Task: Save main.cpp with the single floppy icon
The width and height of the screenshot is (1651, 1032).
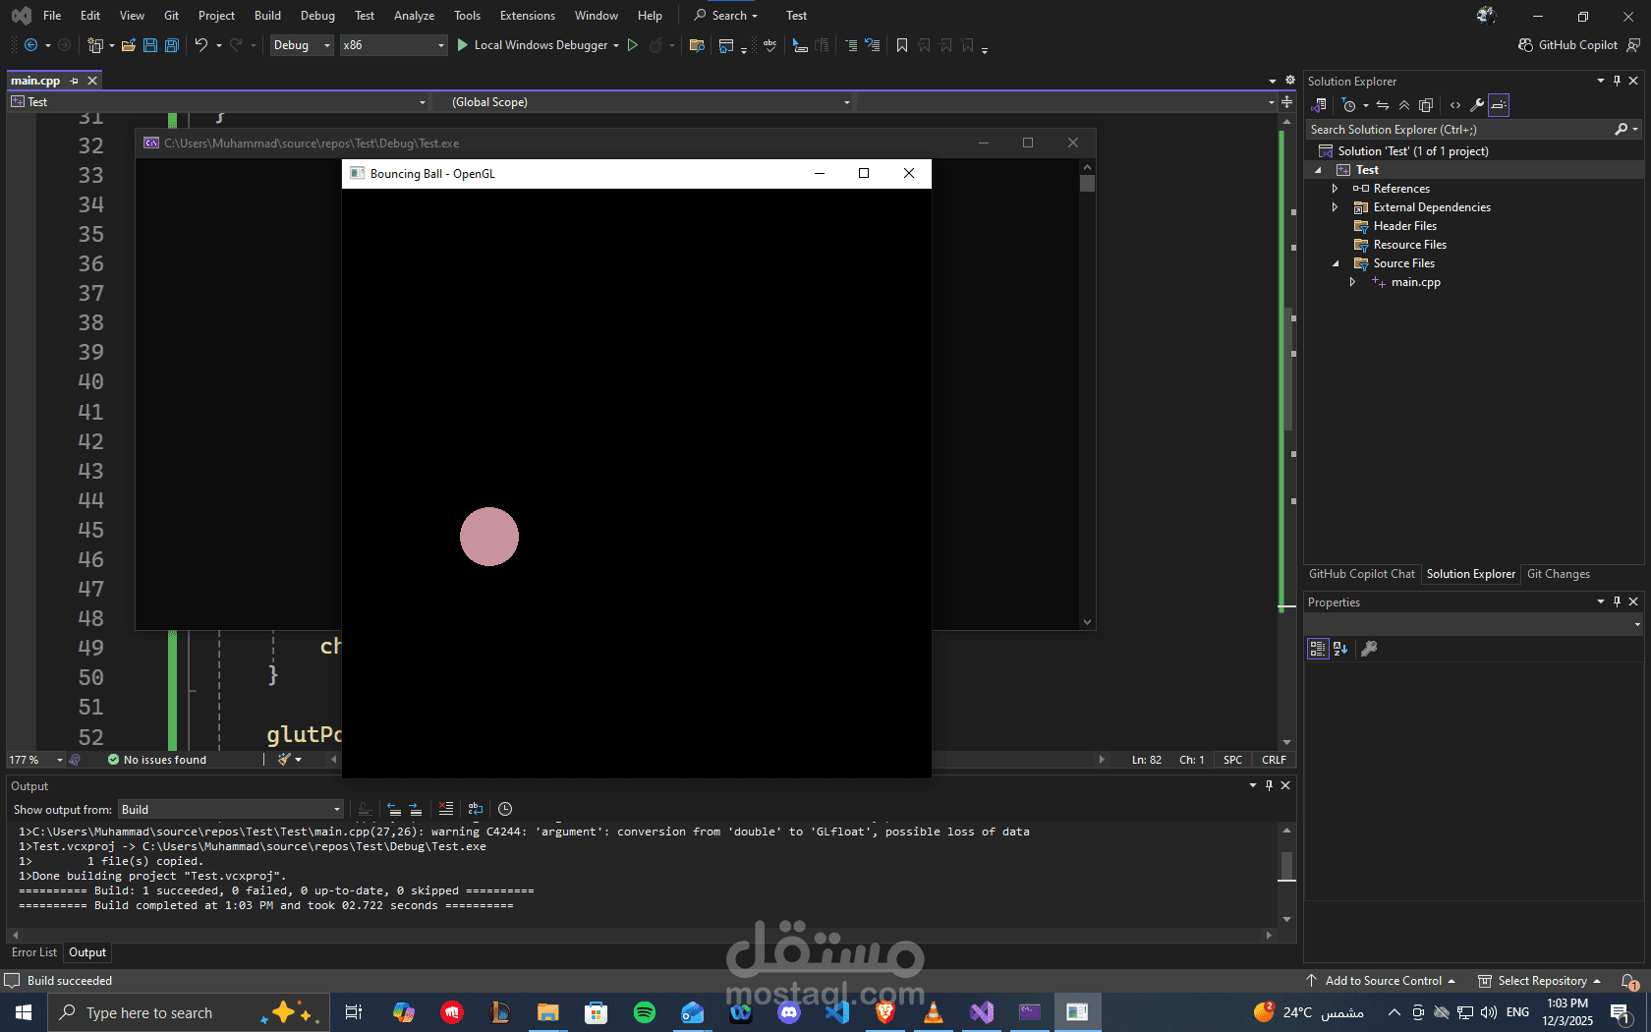Action: click(x=150, y=45)
